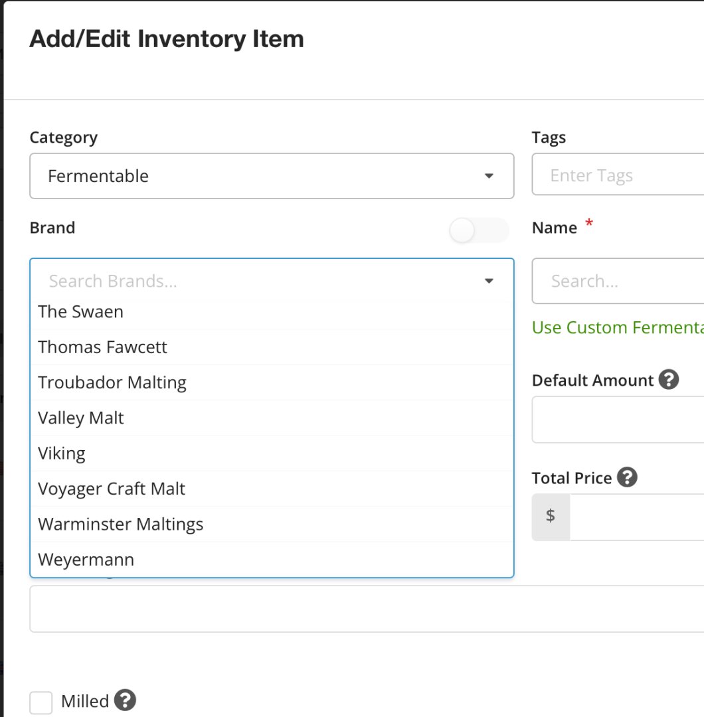Pick Warminster Maltings brand option

pyautogui.click(x=272, y=524)
